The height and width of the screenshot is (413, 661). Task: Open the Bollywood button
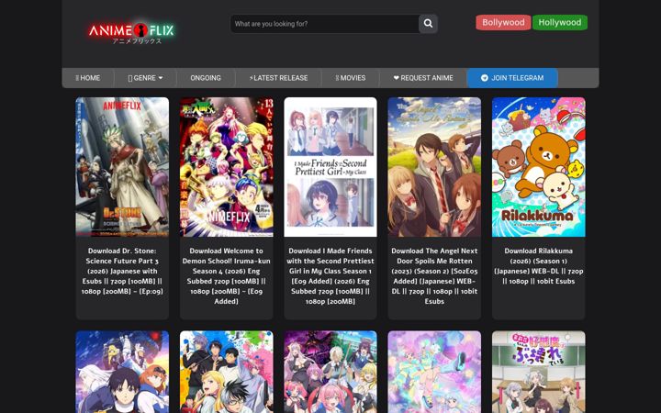tap(503, 22)
